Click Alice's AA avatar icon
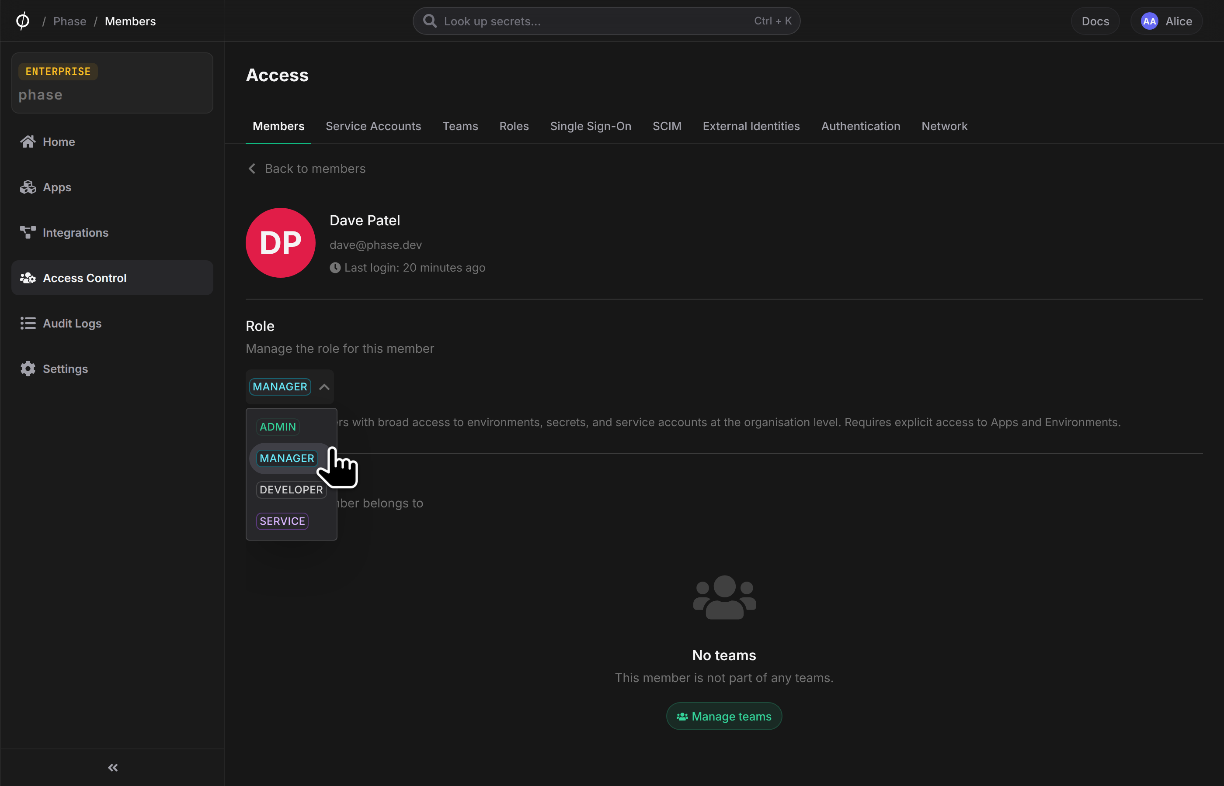Image resolution: width=1224 pixels, height=786 pixels. pyautogui.click(x=1149, y=21)
